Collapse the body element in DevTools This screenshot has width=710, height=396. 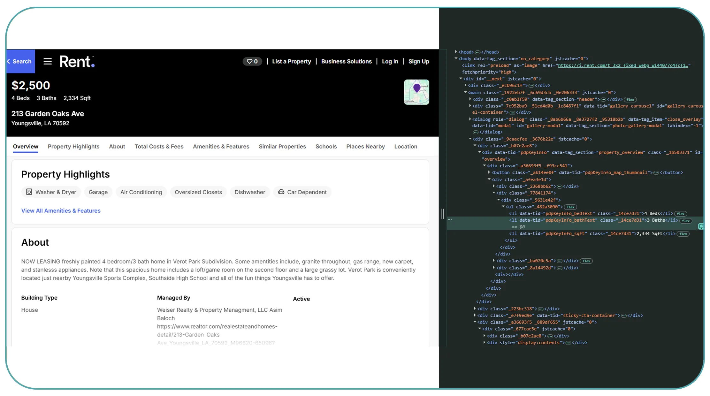click(x=456, y=58)
